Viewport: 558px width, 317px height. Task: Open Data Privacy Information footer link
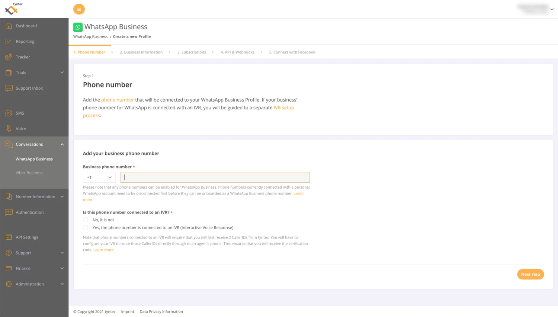pyautogui.click(x=161, y=312)
